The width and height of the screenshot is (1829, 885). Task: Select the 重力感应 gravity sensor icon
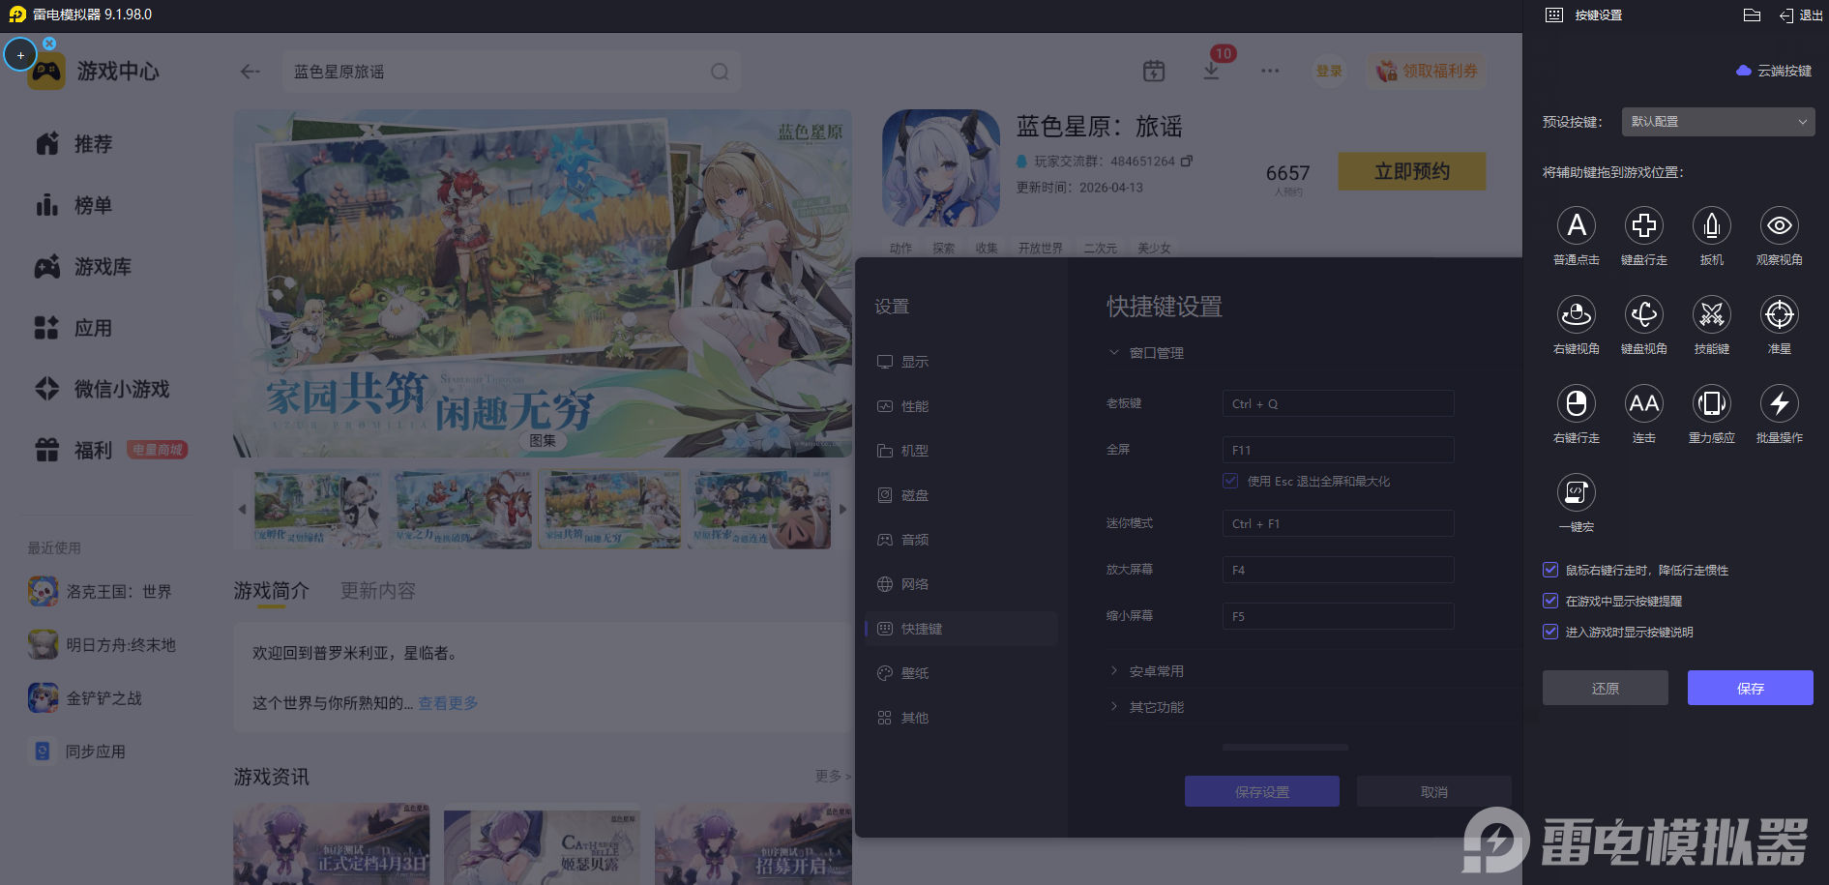pyautogui.click(x=1711, y=403)
